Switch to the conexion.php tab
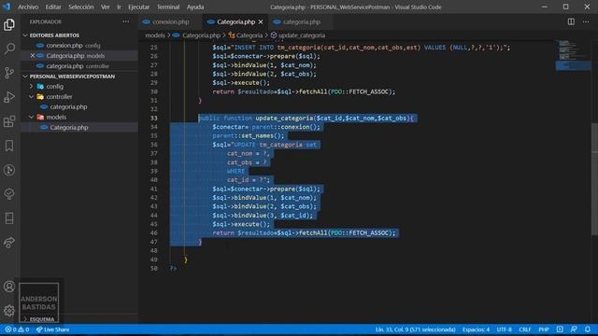Viewport: 598px width, 336px height. point(170,22)
